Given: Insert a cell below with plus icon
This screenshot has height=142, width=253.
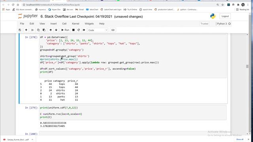Looking at the screenshot, I should coord(26,30).
